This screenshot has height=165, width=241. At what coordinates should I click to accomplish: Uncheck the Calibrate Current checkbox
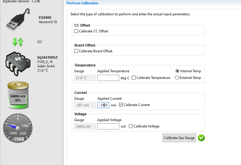[121, 105]
